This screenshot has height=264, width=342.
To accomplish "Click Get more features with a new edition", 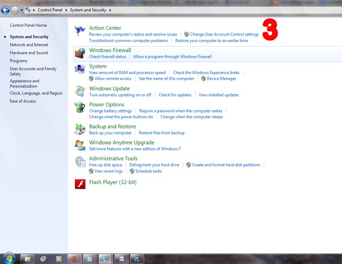I will point(135,149).
